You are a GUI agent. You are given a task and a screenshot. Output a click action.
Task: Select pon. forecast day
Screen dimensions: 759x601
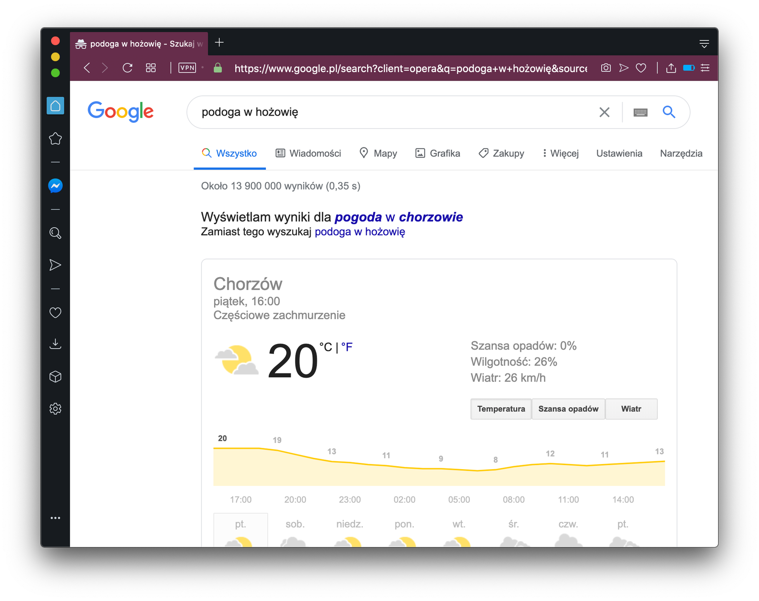(404, 531)
